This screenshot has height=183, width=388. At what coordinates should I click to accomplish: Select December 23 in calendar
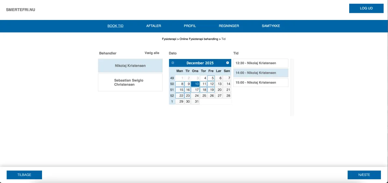tap(188, 96)
